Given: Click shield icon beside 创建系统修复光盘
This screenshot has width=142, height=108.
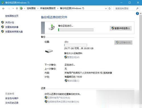Looking at the screenshot, I should [x=3, y=32].
